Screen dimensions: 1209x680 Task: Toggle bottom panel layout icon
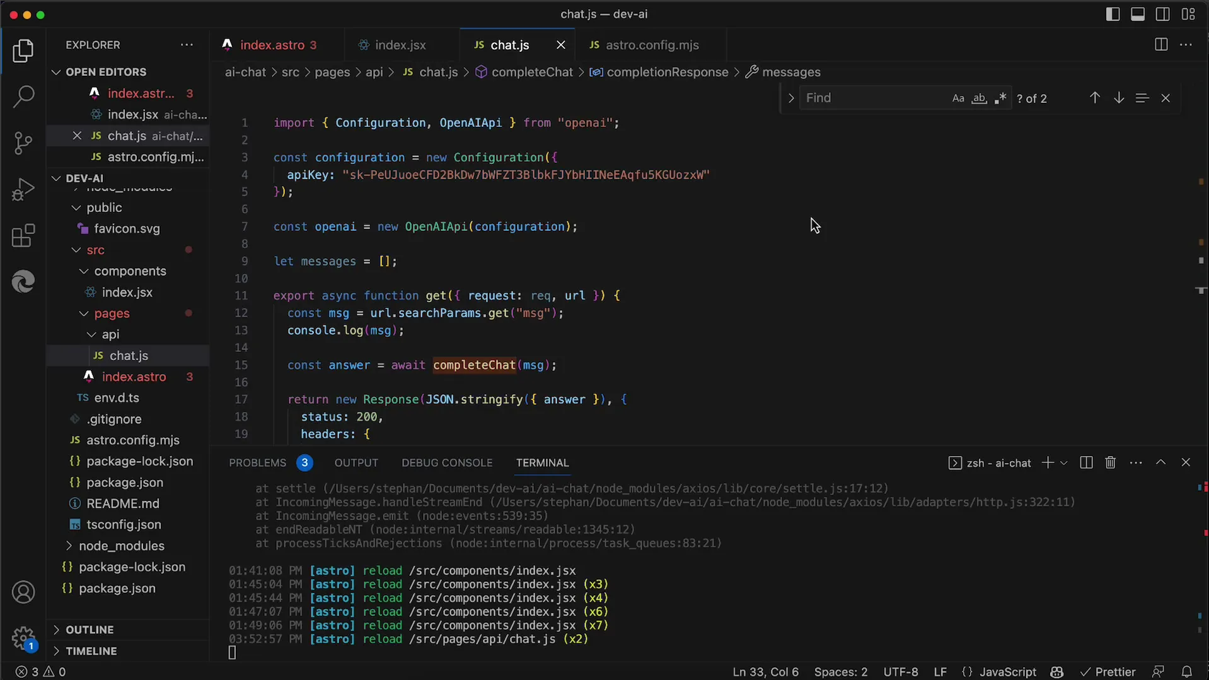point(1138,14)
